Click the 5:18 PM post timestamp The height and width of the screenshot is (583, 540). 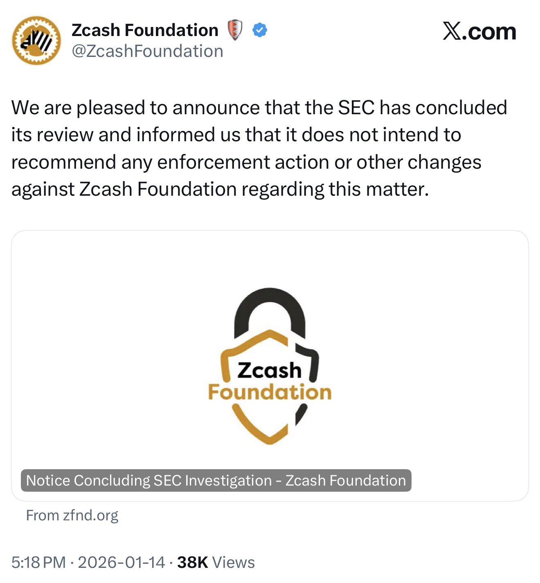click(38, 563)
